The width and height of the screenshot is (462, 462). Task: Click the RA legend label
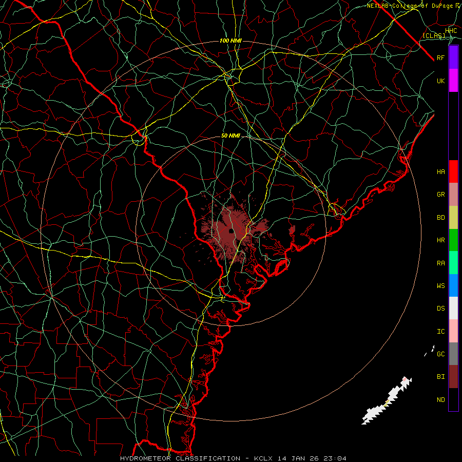[x=440, y=263]
